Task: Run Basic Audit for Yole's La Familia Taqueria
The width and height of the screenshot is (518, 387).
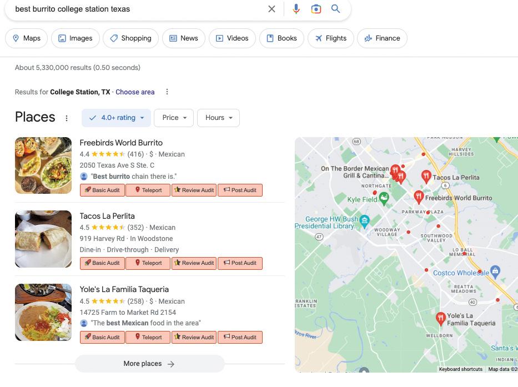Action: coord(102,338)
